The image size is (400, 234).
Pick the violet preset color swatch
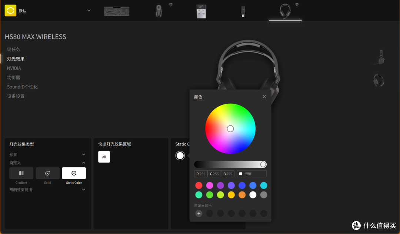coord(231,185)
